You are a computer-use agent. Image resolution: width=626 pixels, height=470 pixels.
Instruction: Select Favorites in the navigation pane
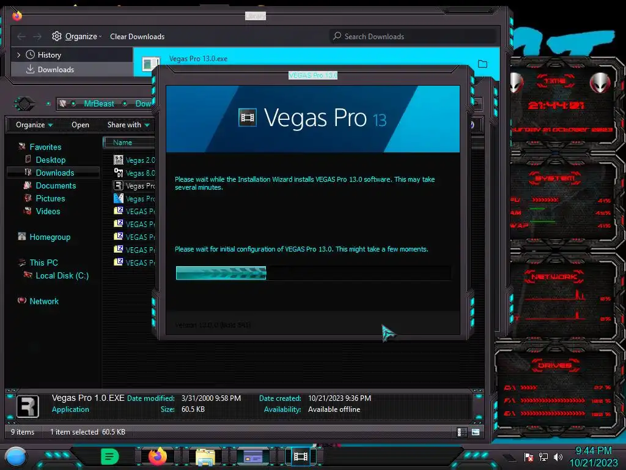pyautogui.click(x=45, y=147)
